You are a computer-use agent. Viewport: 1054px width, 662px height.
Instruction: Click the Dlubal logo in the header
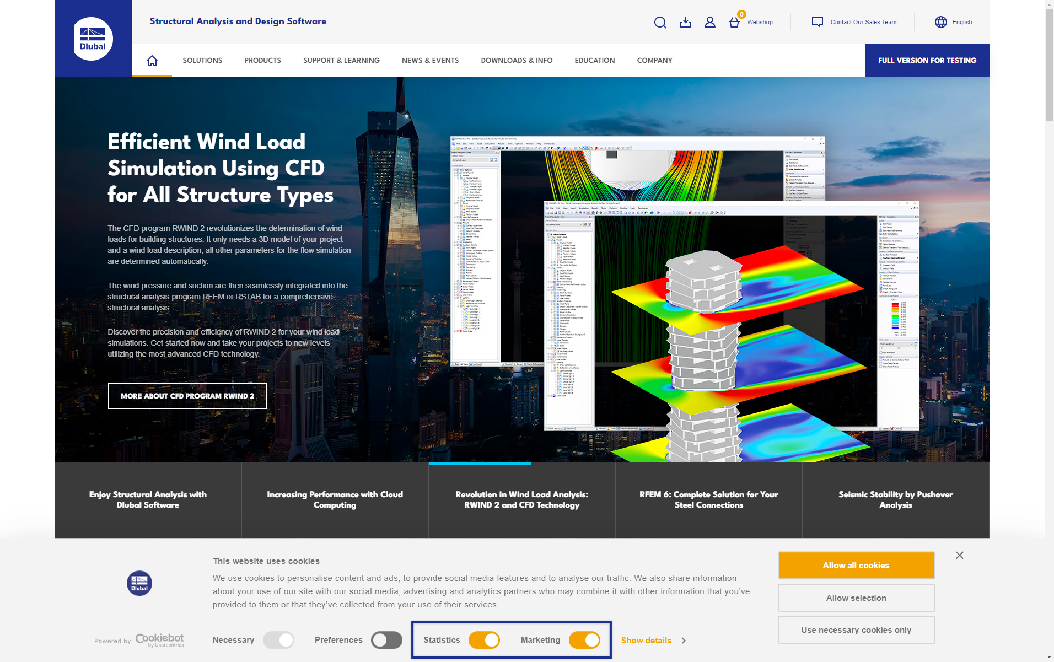point(93,39)
